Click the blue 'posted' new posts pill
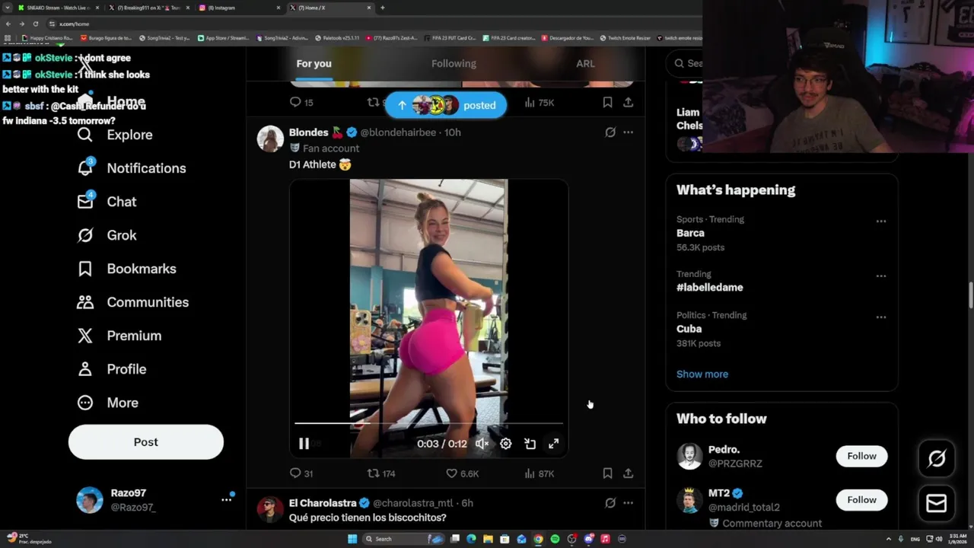This screenshot has height=548, width=974. pos(445,105)
